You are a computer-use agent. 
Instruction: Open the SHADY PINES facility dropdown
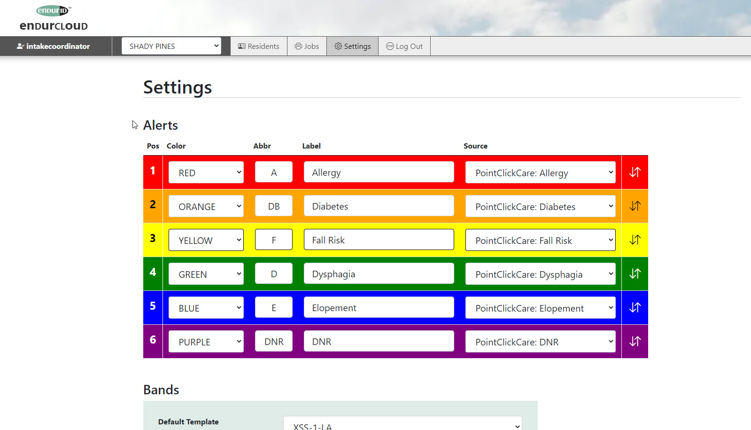point(171,46)
